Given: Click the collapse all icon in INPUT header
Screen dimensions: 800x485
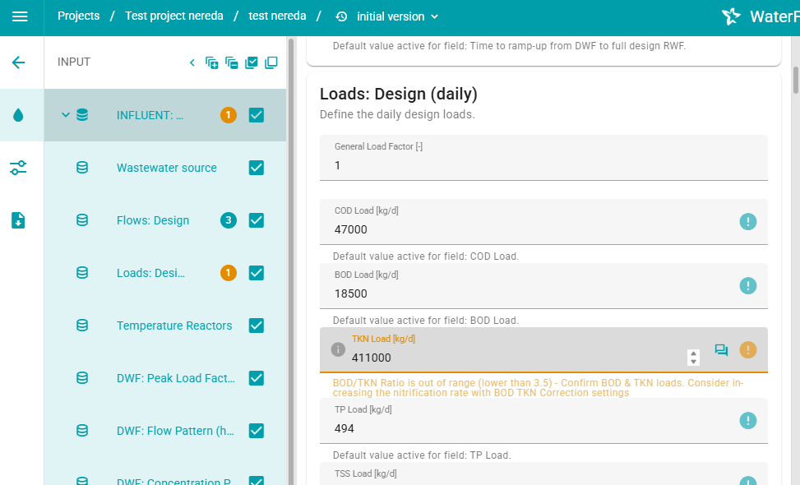Looking at the screenshot, I should tap(232, 62).
